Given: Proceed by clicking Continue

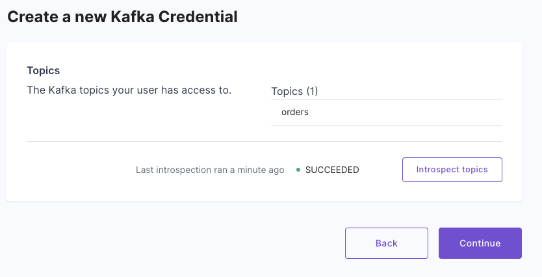Looking at the screenshot, I should (x=480, y=243).
